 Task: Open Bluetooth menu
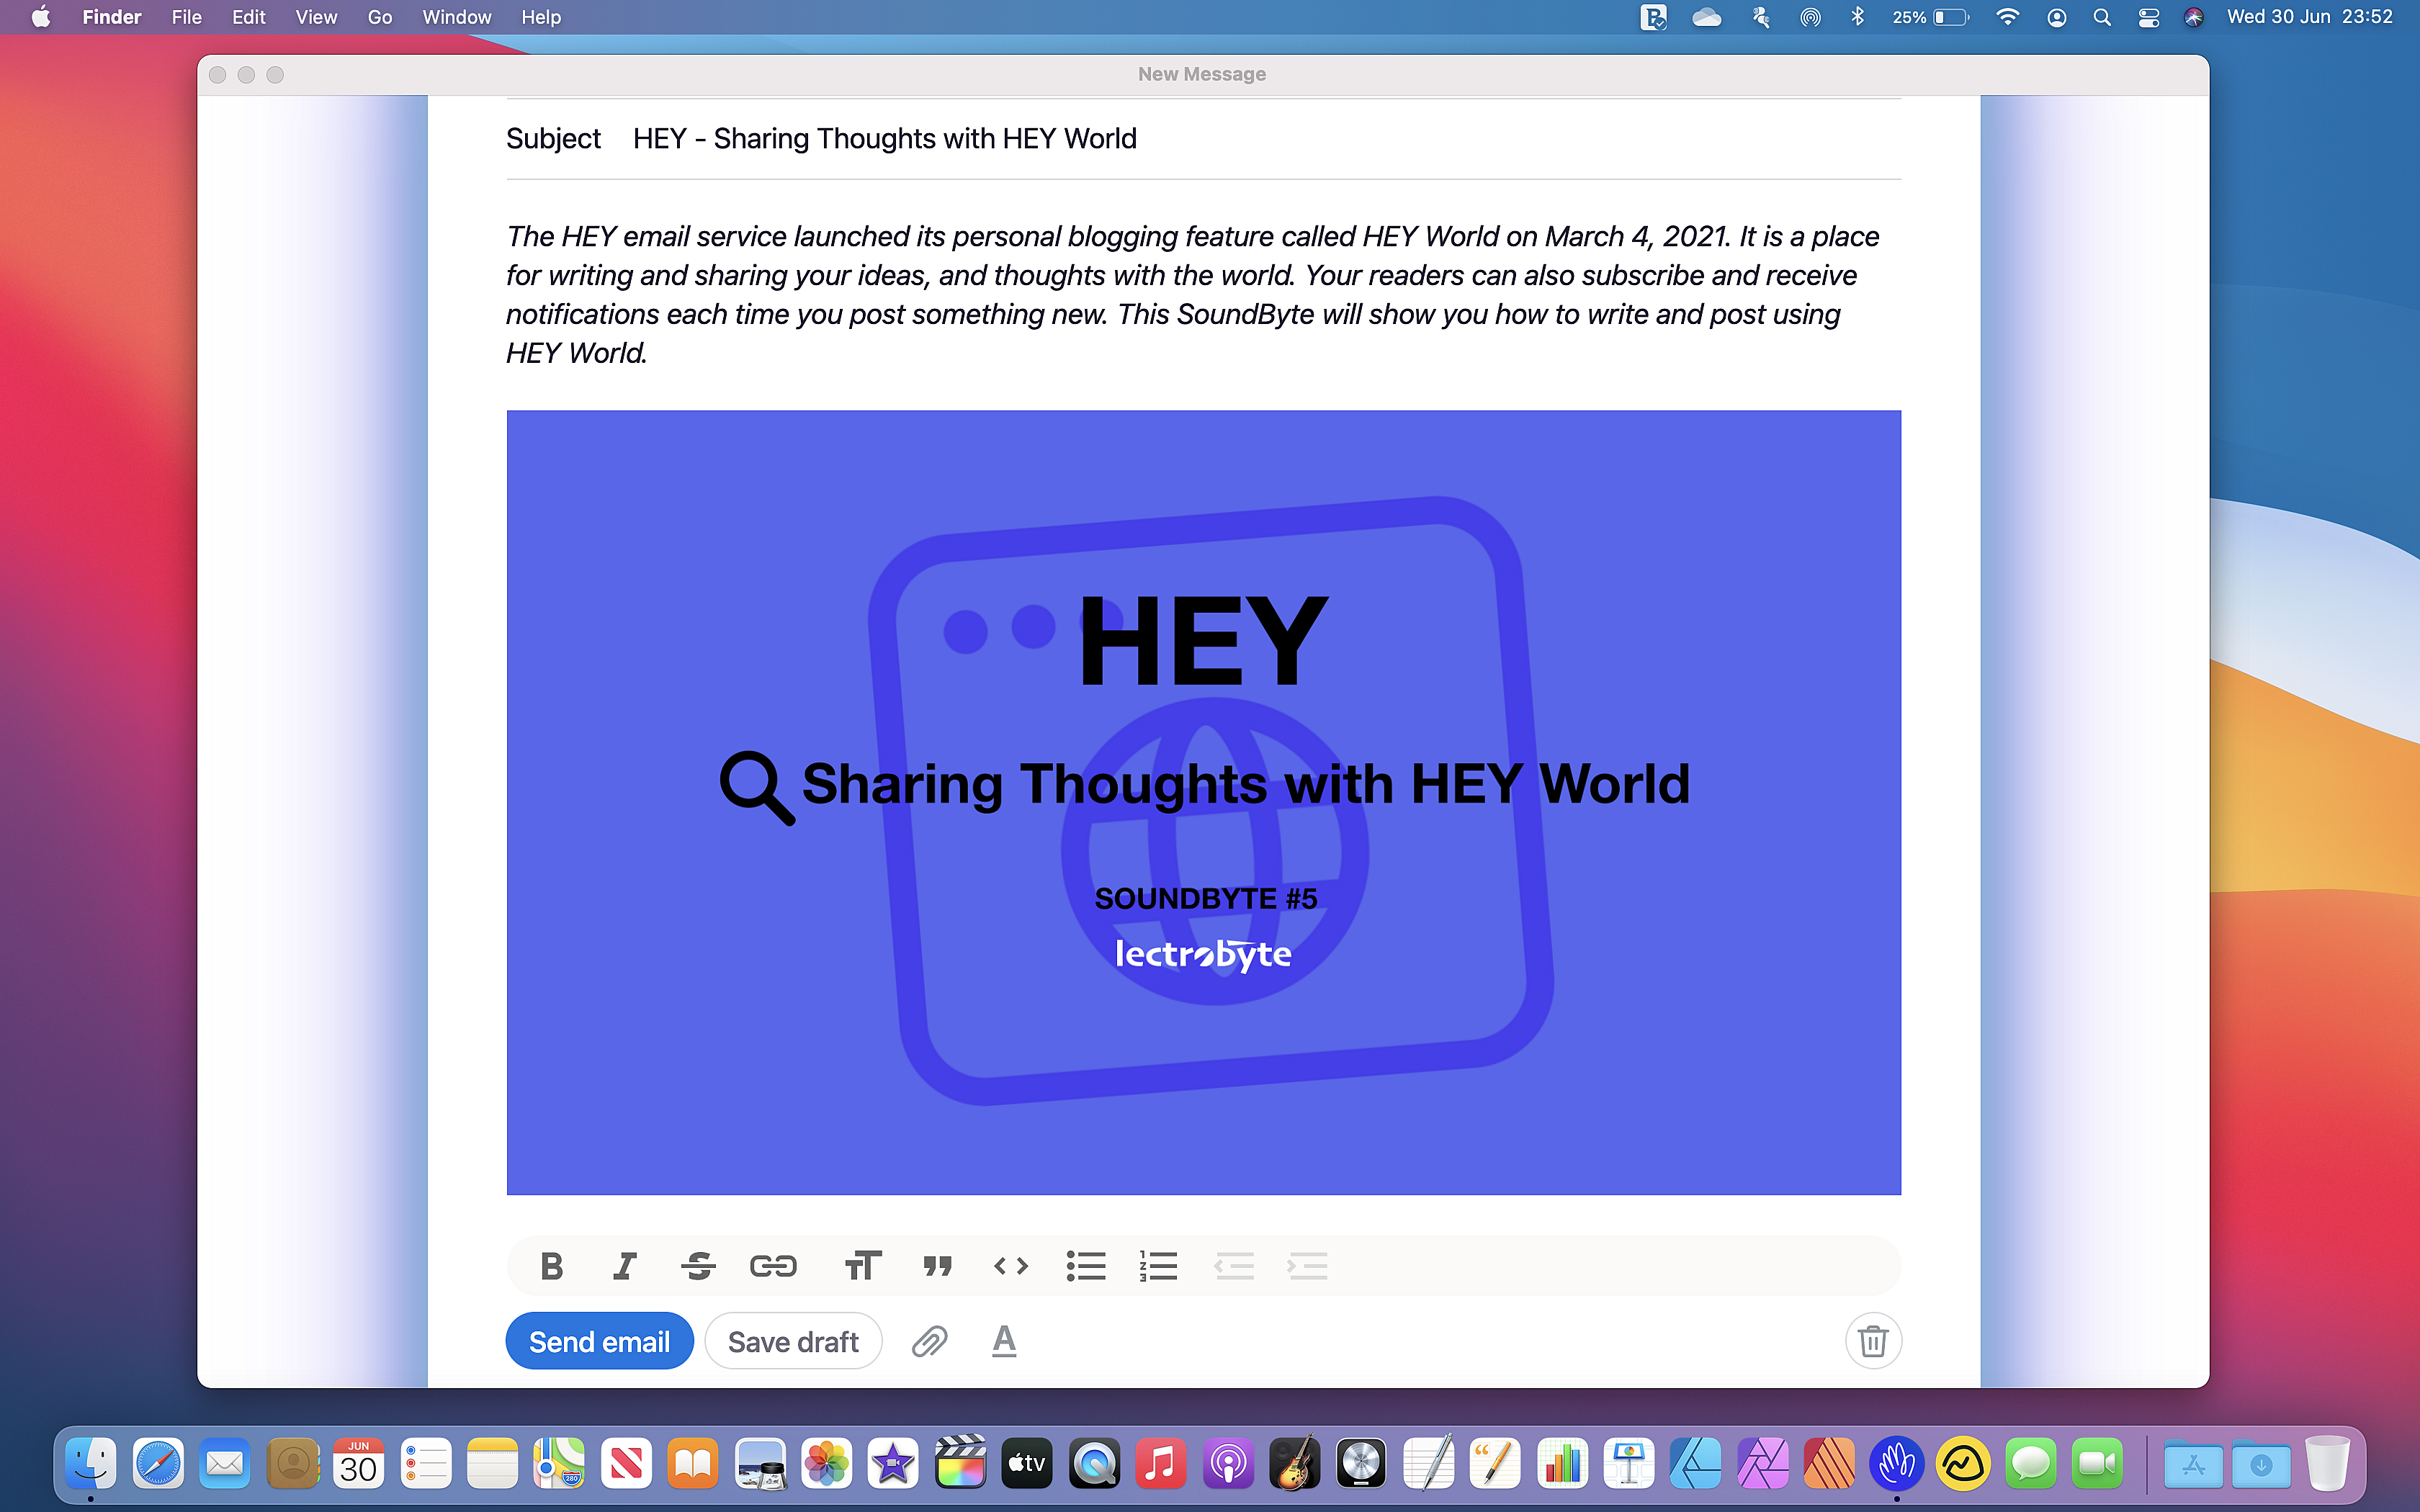point(1857,17)
